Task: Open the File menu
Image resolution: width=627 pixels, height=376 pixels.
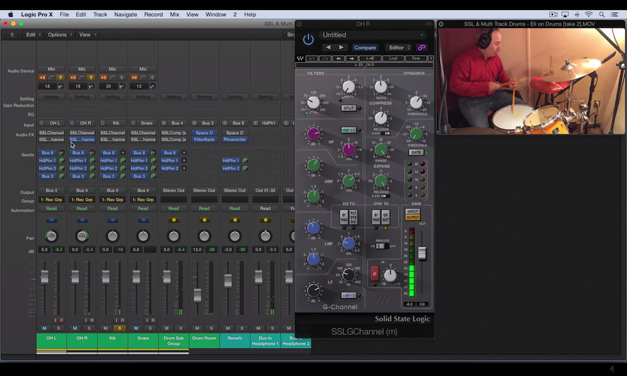Action: coord(65,14)
